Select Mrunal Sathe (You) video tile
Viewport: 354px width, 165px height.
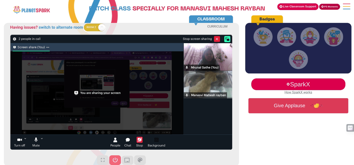208,57
